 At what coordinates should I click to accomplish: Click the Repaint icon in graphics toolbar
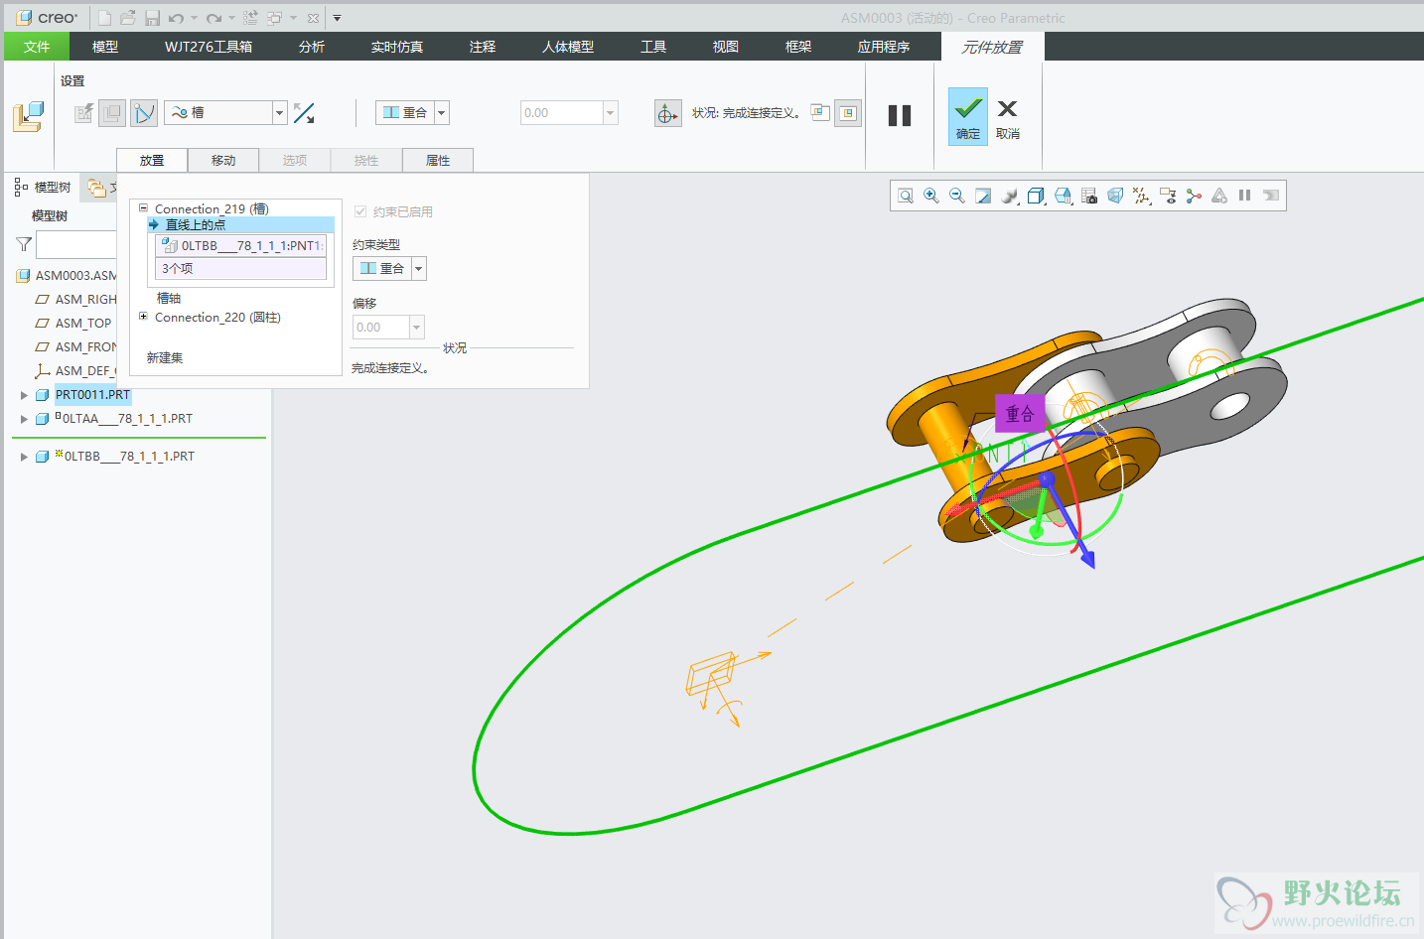(983, 196)
